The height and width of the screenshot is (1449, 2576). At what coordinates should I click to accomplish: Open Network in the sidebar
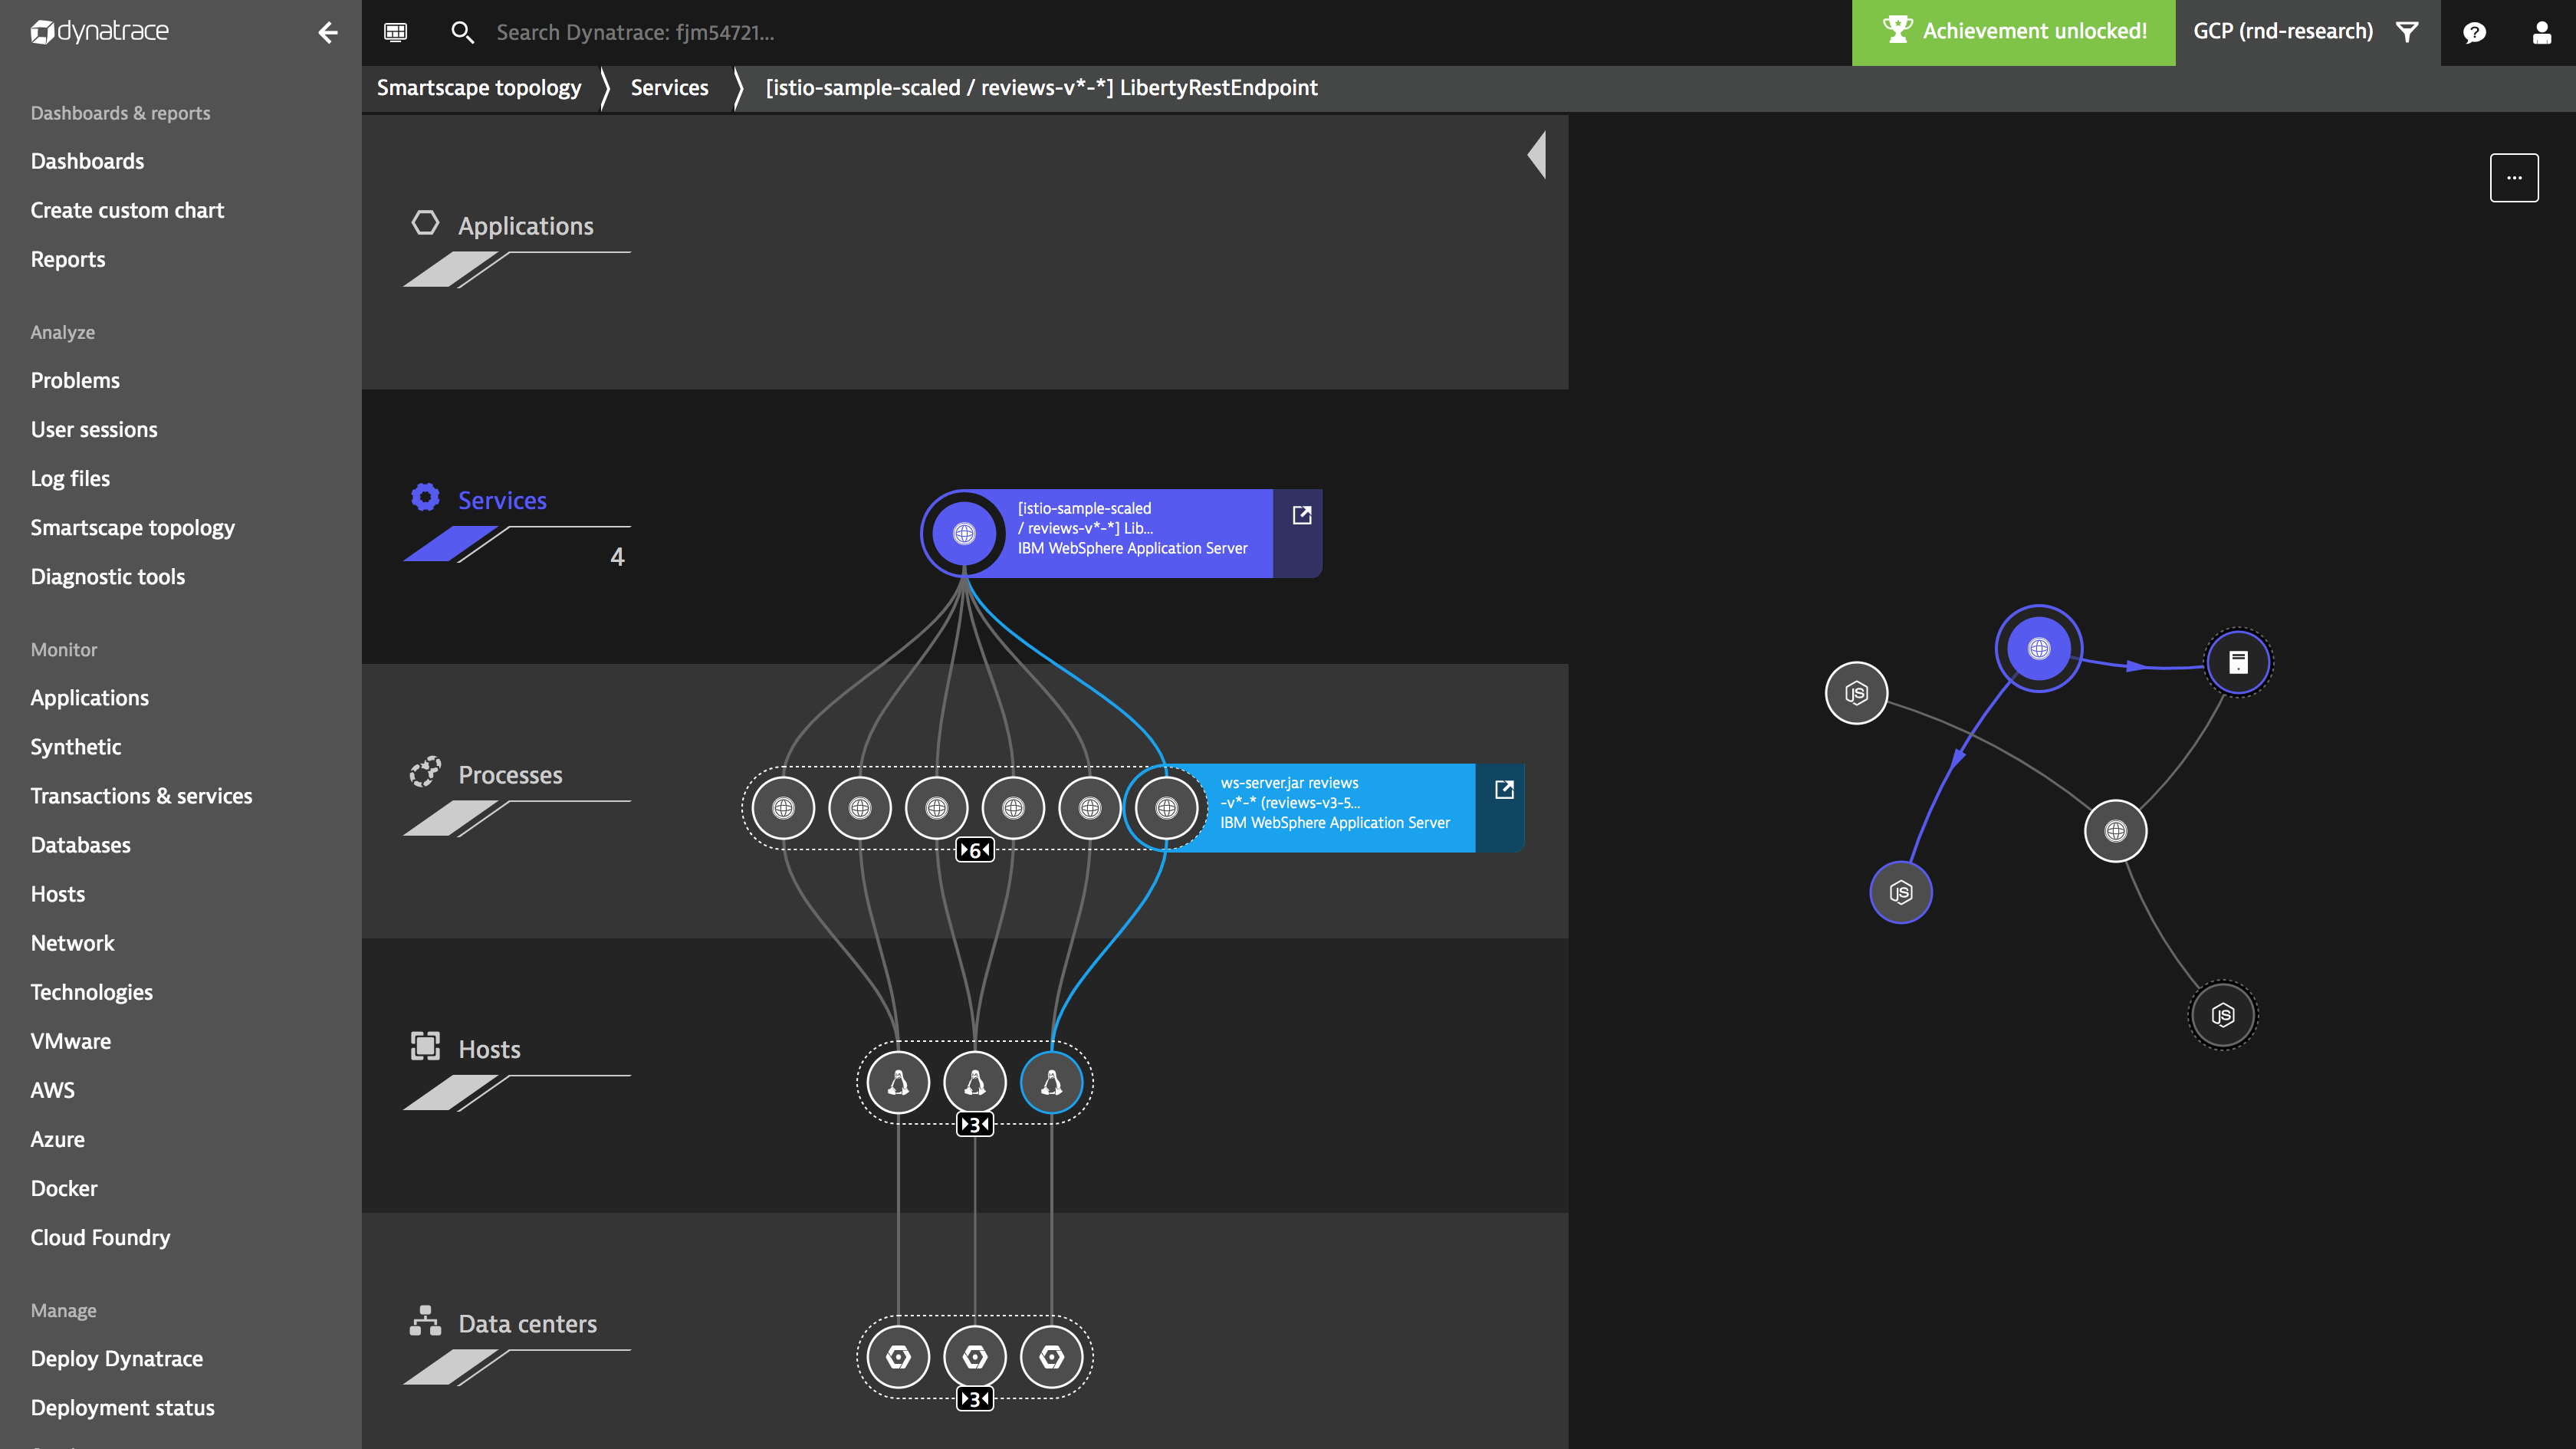tap(73, 943)
